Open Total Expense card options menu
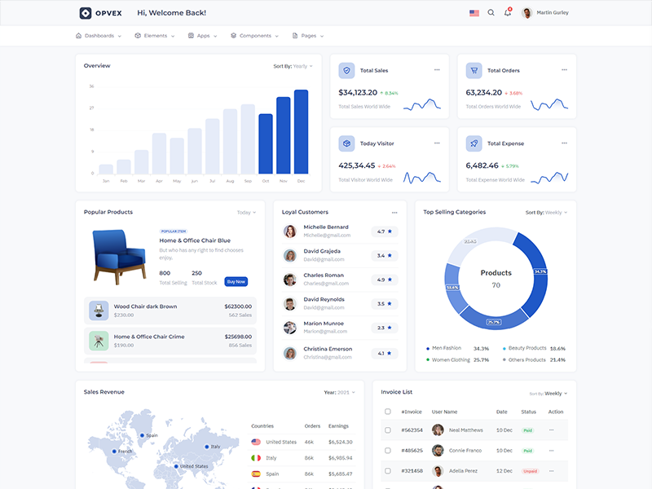This screenshot has width=652, height=489. point(564,143)
